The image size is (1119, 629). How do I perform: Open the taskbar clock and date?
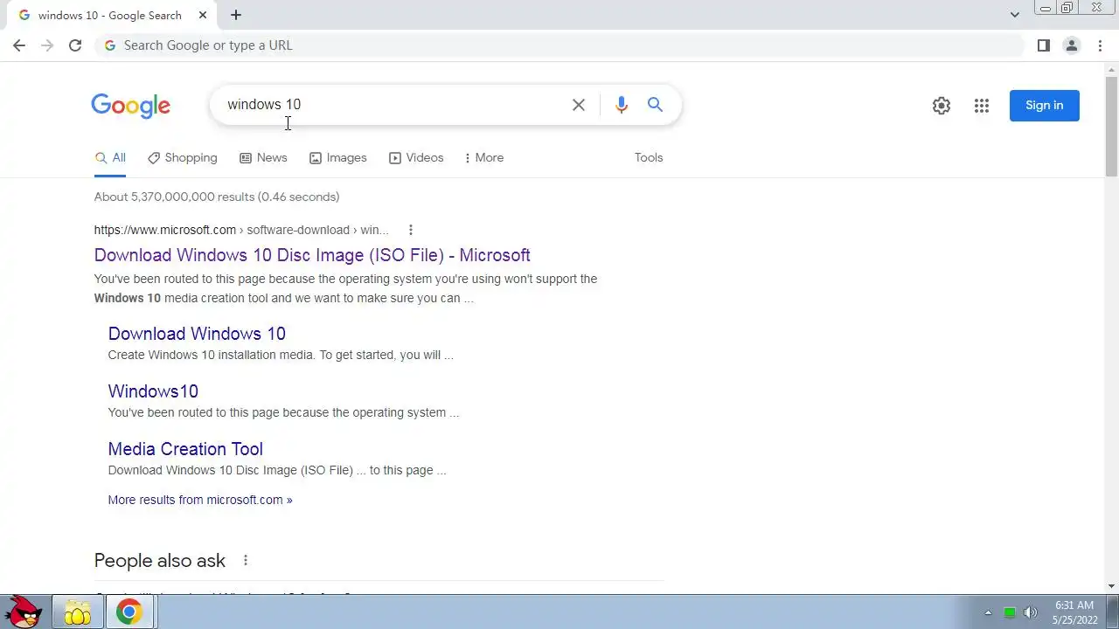pyautogui.click(x=1074, y=612)
